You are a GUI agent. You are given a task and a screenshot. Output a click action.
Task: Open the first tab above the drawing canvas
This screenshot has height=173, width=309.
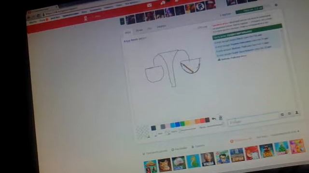[127, 33]
